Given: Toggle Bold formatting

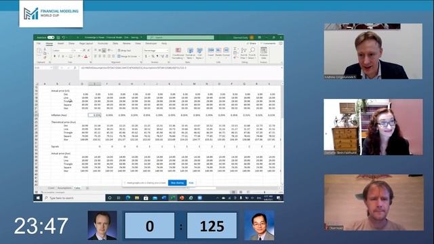Looking at the screenshot, I should pos(54,56).
